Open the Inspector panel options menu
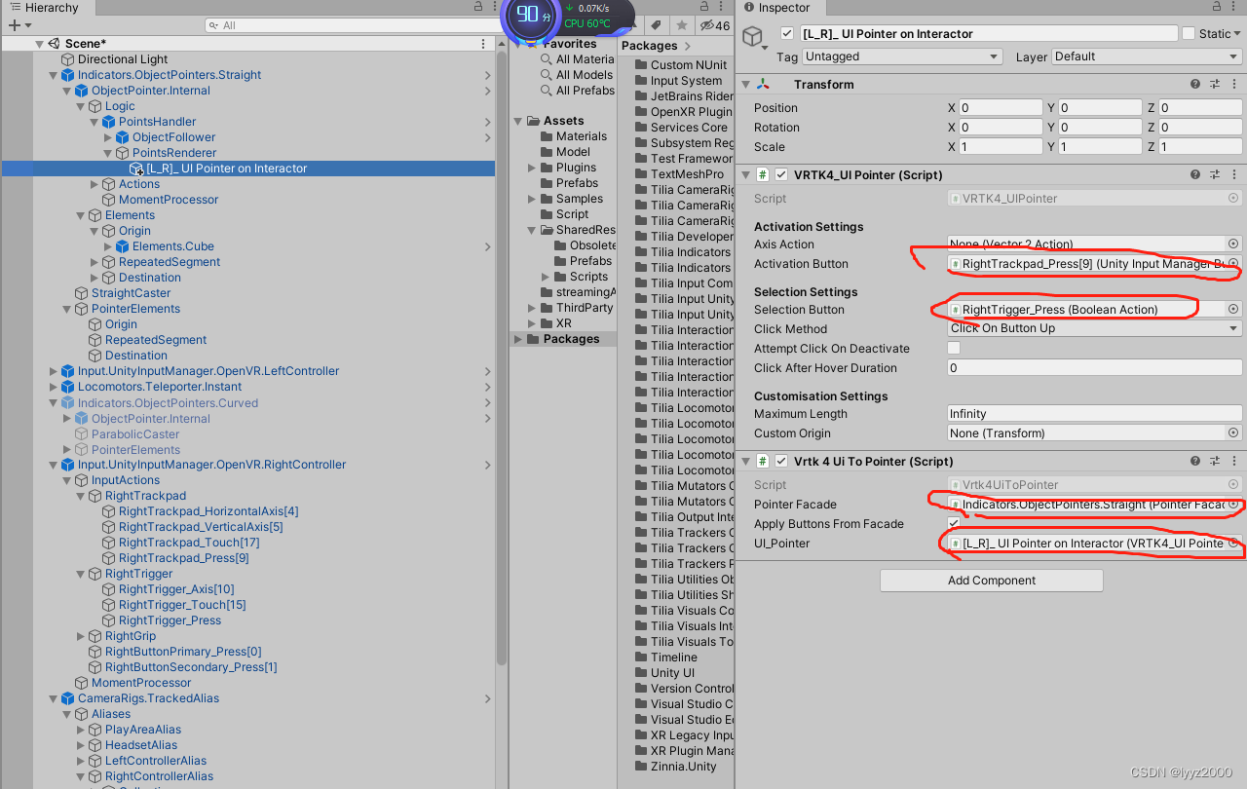Viewport: 1247px width, 789px height. tap(1235, 7)
